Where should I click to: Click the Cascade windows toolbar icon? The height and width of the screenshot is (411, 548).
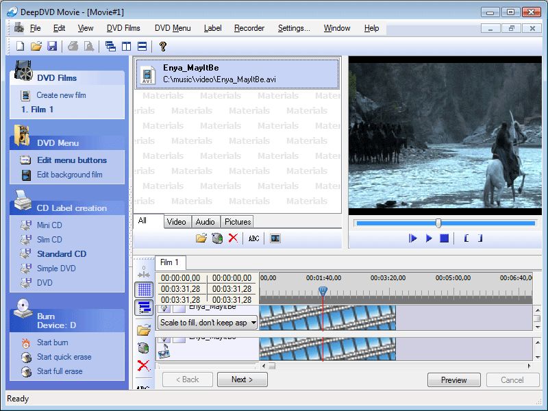click(110, 46)
